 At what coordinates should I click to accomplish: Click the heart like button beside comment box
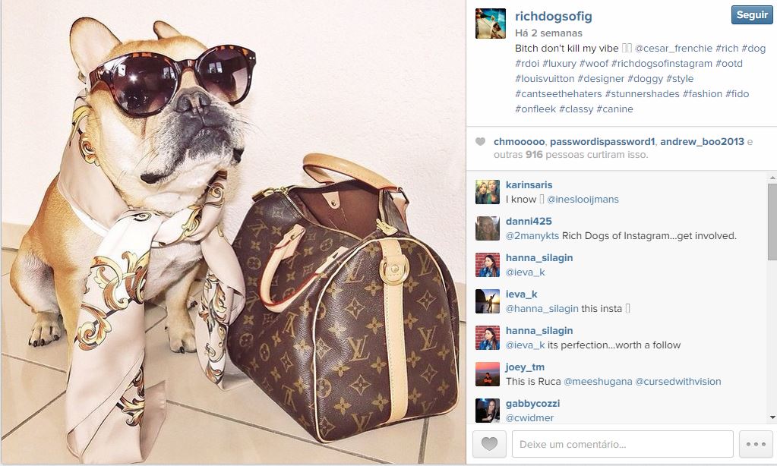pyautogui.click(x=489, y=444)
